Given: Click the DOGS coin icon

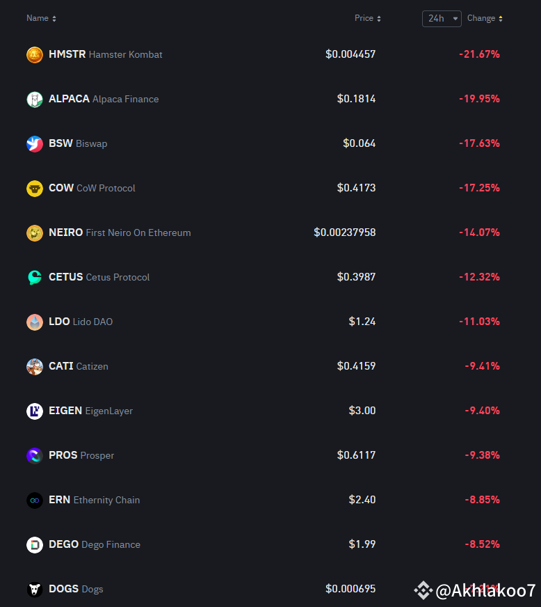Looking at the screenshot, I should (34, 589).
